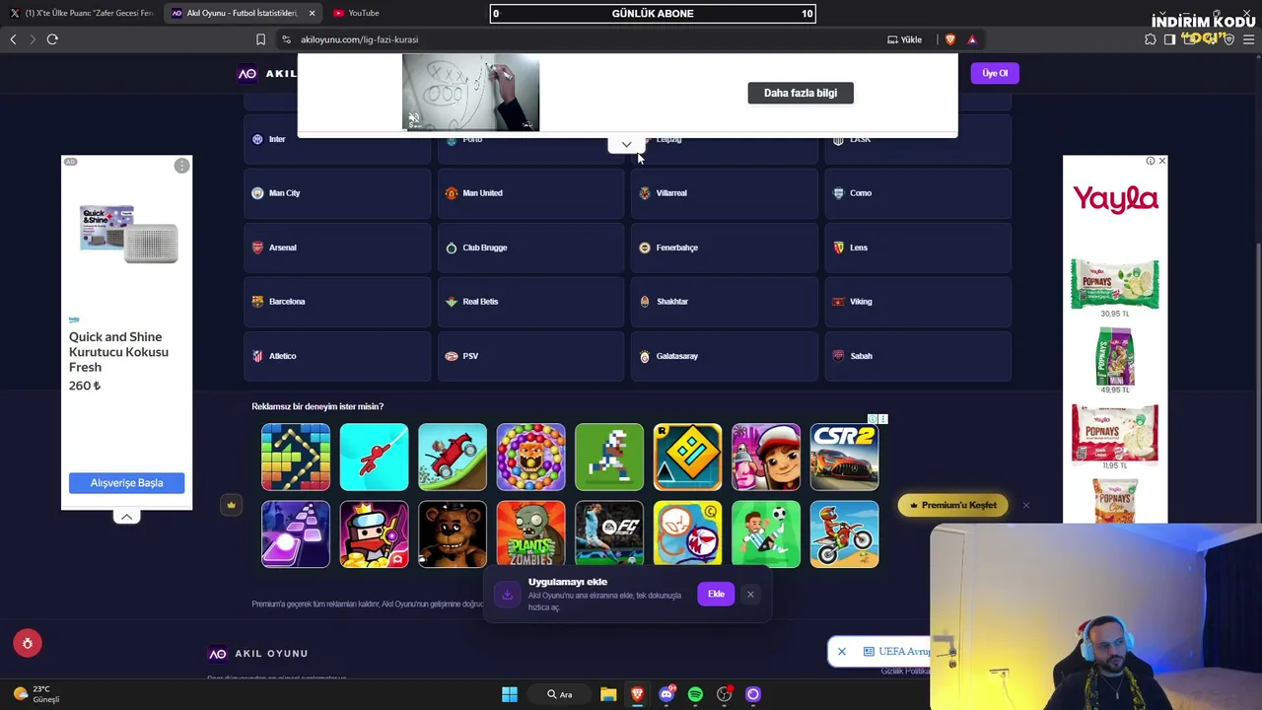Select the Man City team card
1262x710 pixels.
(x=337, y=193)
